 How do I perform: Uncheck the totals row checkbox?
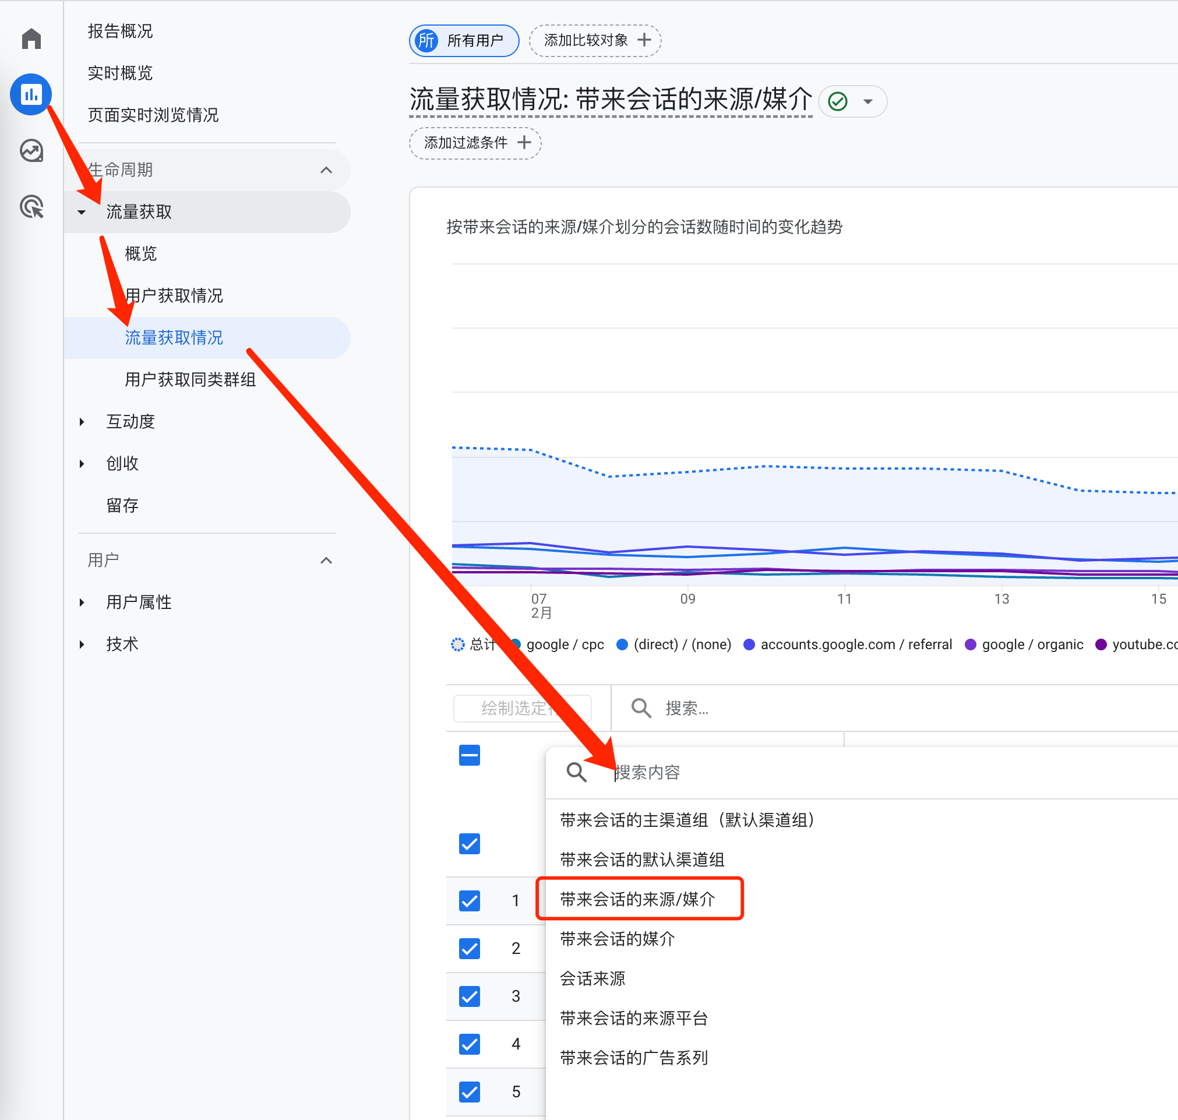[470, 844]
